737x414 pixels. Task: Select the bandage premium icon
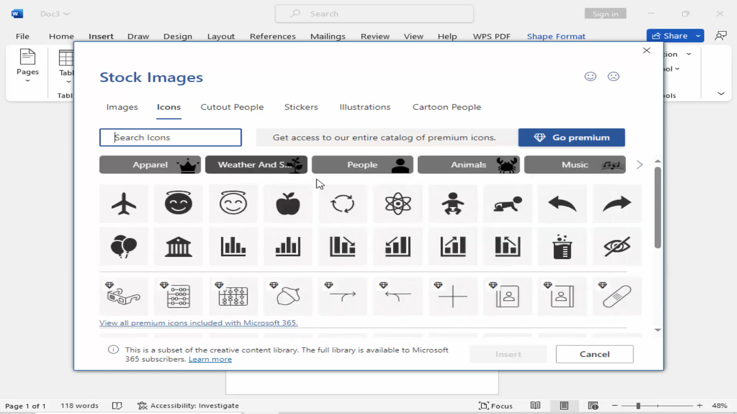[x=617, y=297]
